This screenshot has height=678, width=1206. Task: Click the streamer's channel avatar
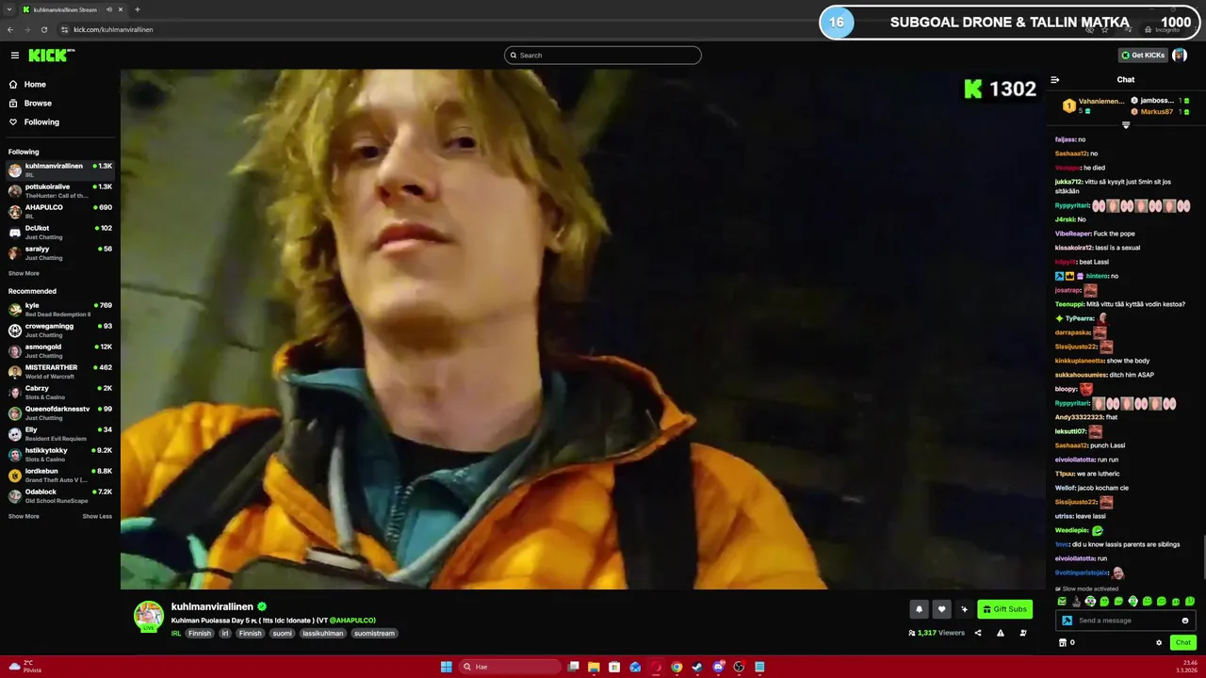point(149,616)
